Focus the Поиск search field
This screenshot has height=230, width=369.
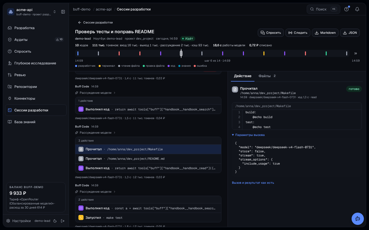(323, 9)
